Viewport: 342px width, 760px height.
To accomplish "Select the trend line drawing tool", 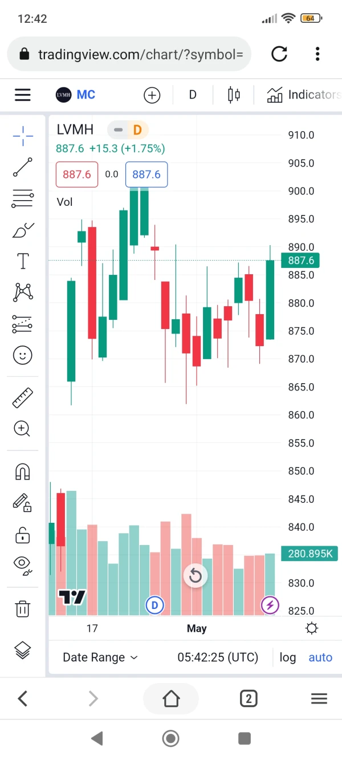I will coord(23,167).
